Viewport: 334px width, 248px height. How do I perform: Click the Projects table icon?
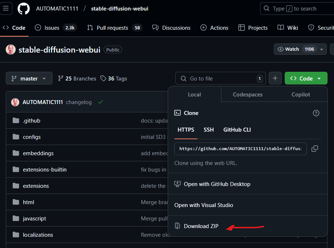point(241,28)
